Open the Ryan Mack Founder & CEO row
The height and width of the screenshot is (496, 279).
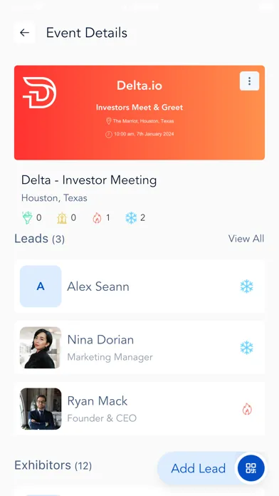tap(139, 408)
